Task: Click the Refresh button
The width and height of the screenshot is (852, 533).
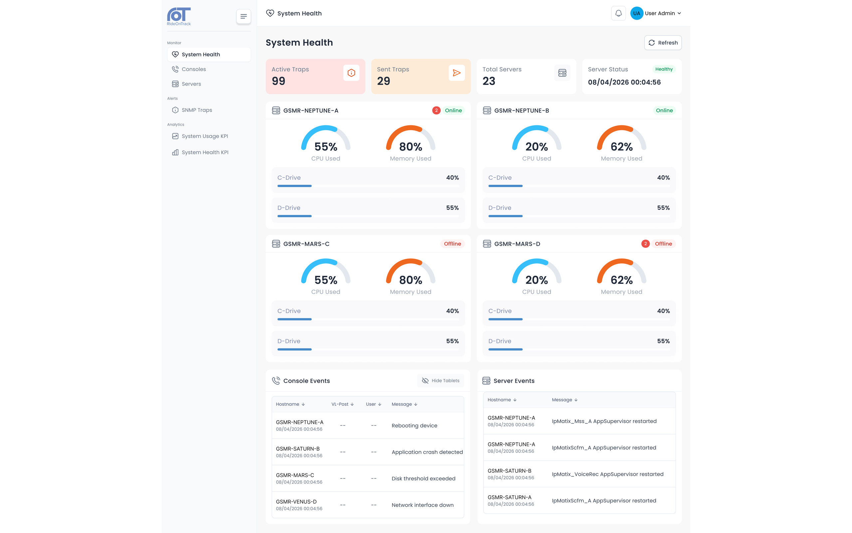Action: (x=663, y=43)
